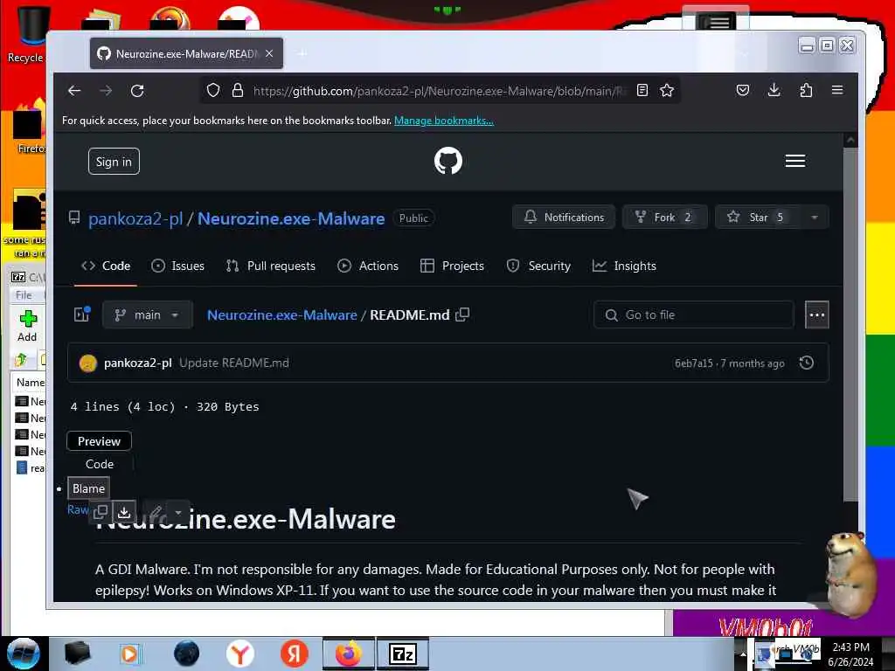Image resolution: width=895 pixels, height=671 pixels.
Task: Open the Manage bookmarks link
Action: [443, 121]
